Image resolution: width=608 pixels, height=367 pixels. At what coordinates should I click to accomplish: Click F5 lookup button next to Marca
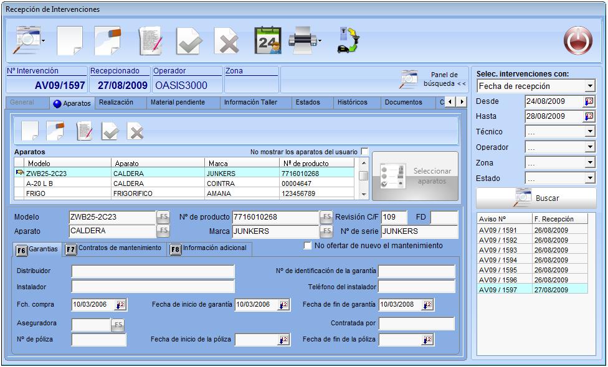pos(326,231)
